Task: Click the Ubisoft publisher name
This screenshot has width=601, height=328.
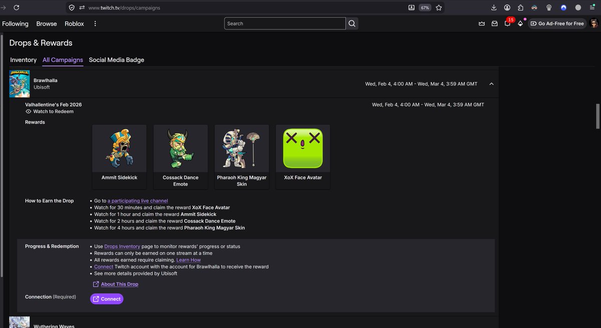Action: [42, 87]
